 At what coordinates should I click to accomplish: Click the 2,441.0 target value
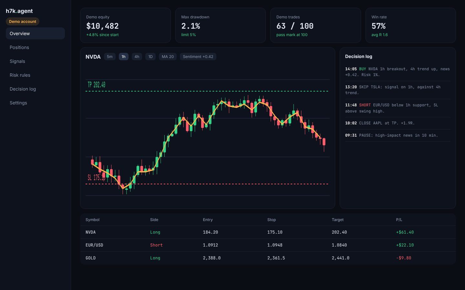pyautogui.click(x=340, y=258)
